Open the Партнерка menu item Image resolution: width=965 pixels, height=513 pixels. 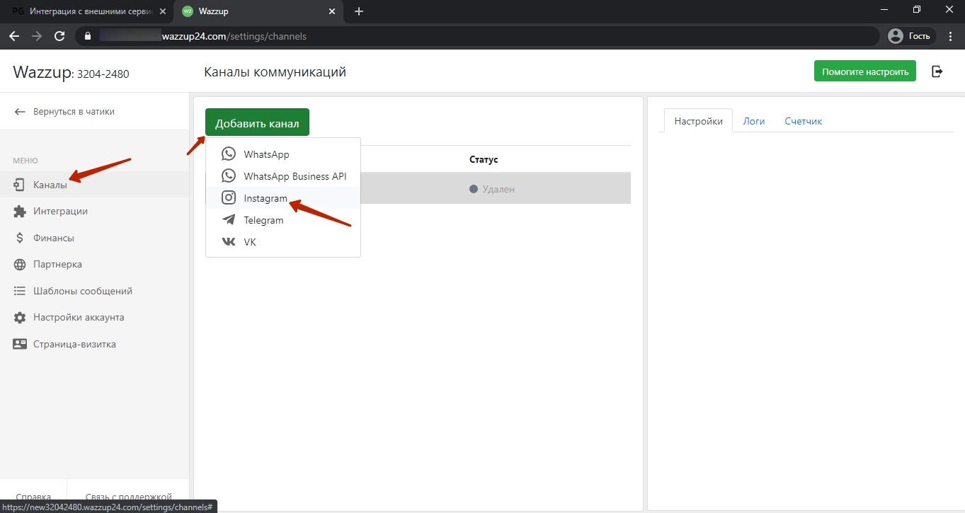94,264
